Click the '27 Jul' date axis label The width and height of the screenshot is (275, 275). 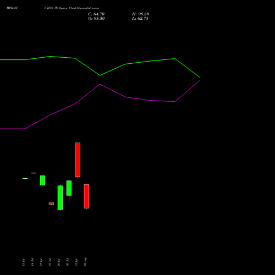click(41, 262)
